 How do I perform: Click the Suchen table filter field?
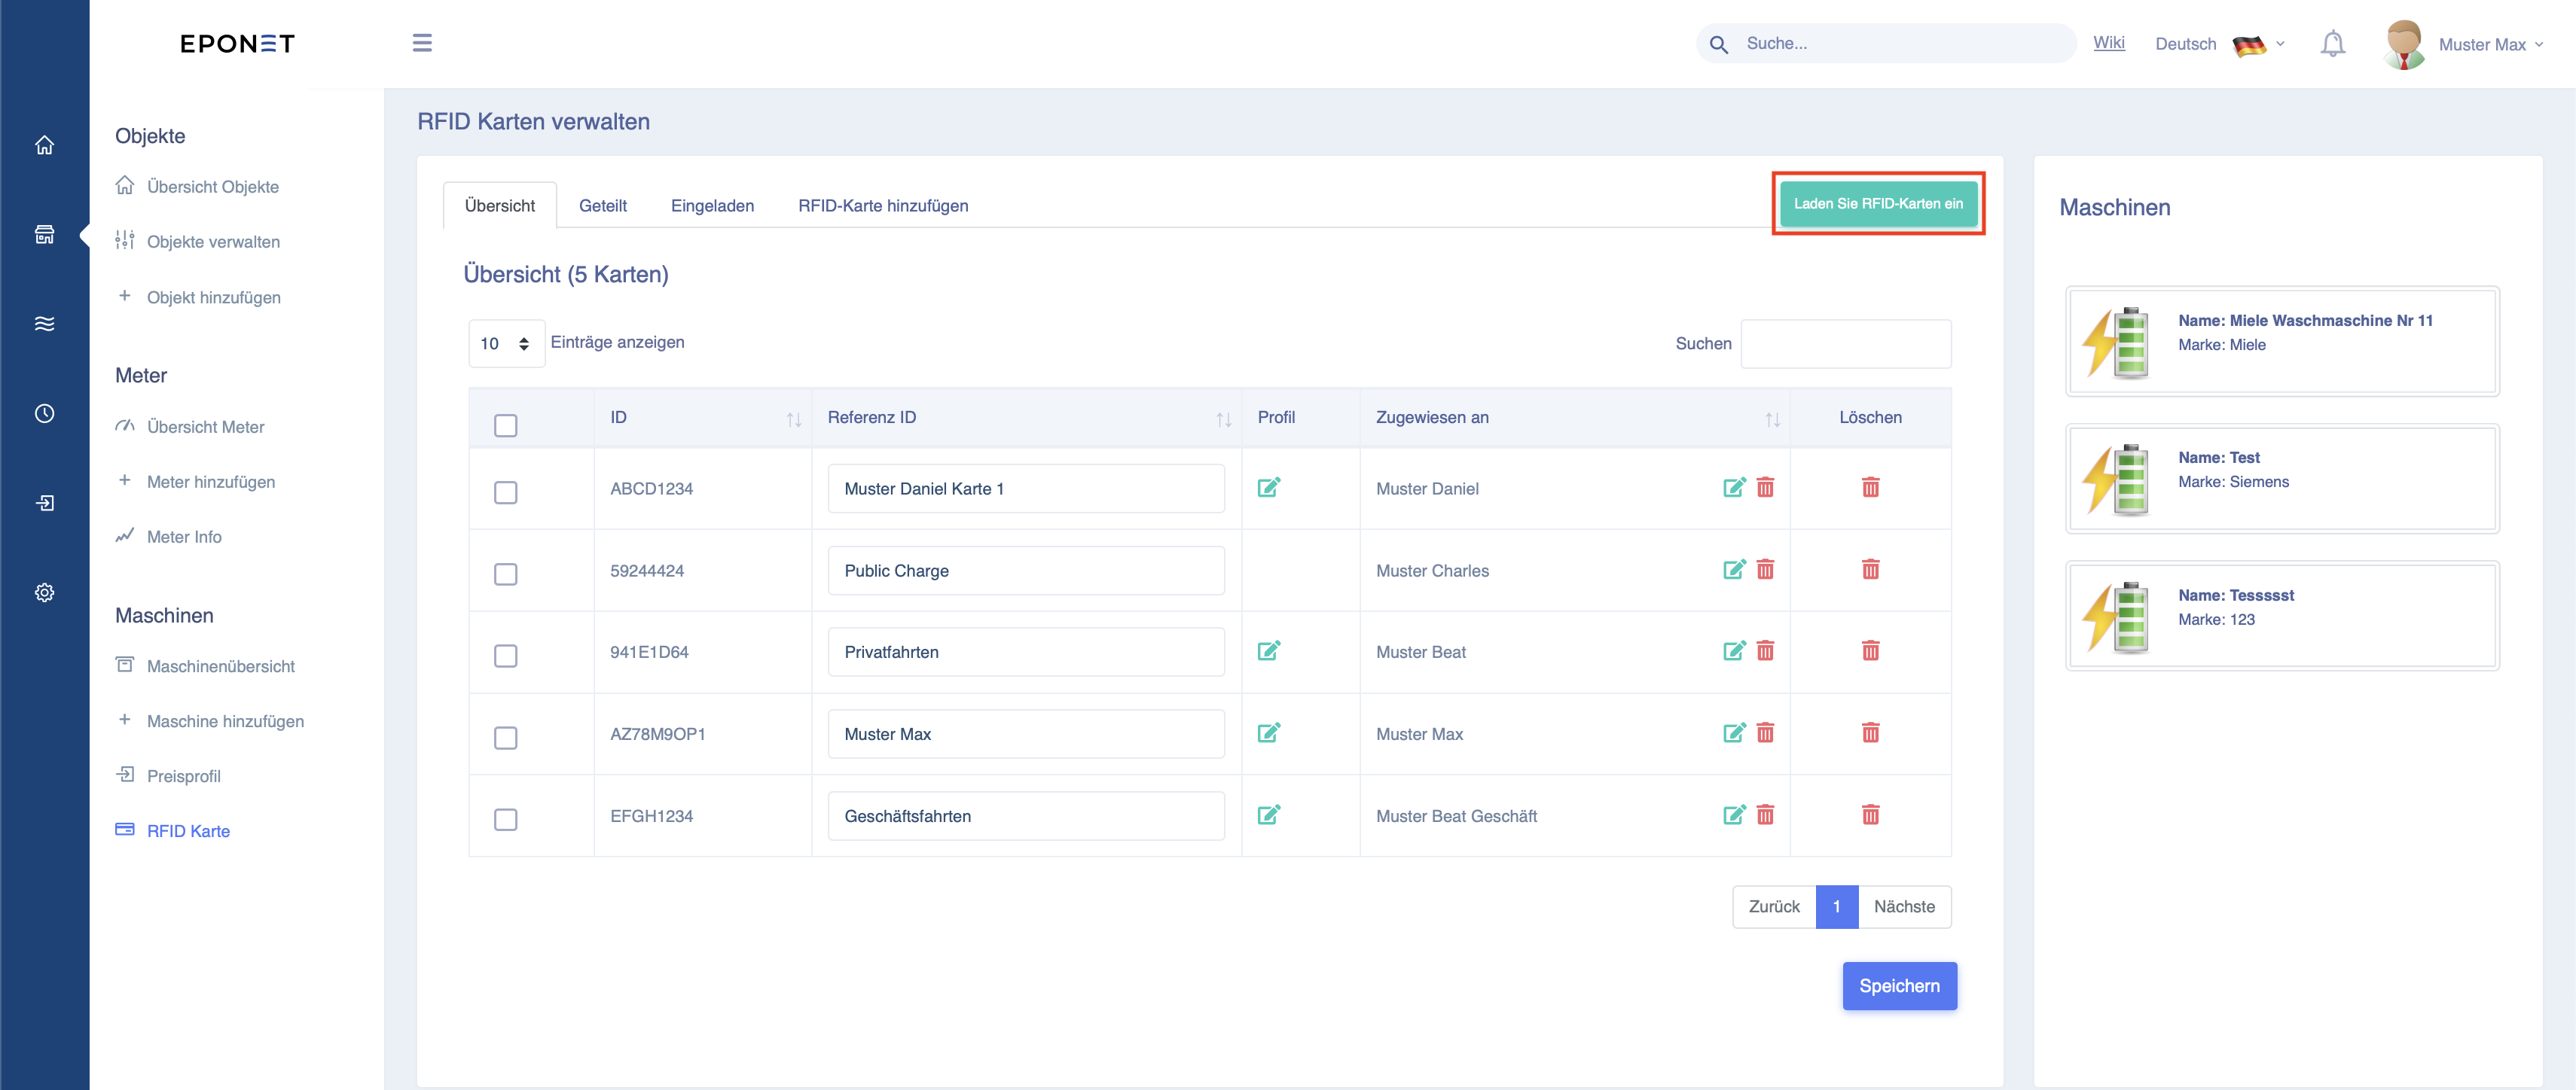coord(1845,344)
